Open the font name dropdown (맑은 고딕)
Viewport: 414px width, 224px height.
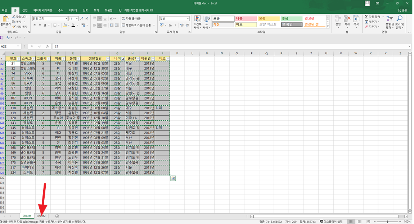66,18
